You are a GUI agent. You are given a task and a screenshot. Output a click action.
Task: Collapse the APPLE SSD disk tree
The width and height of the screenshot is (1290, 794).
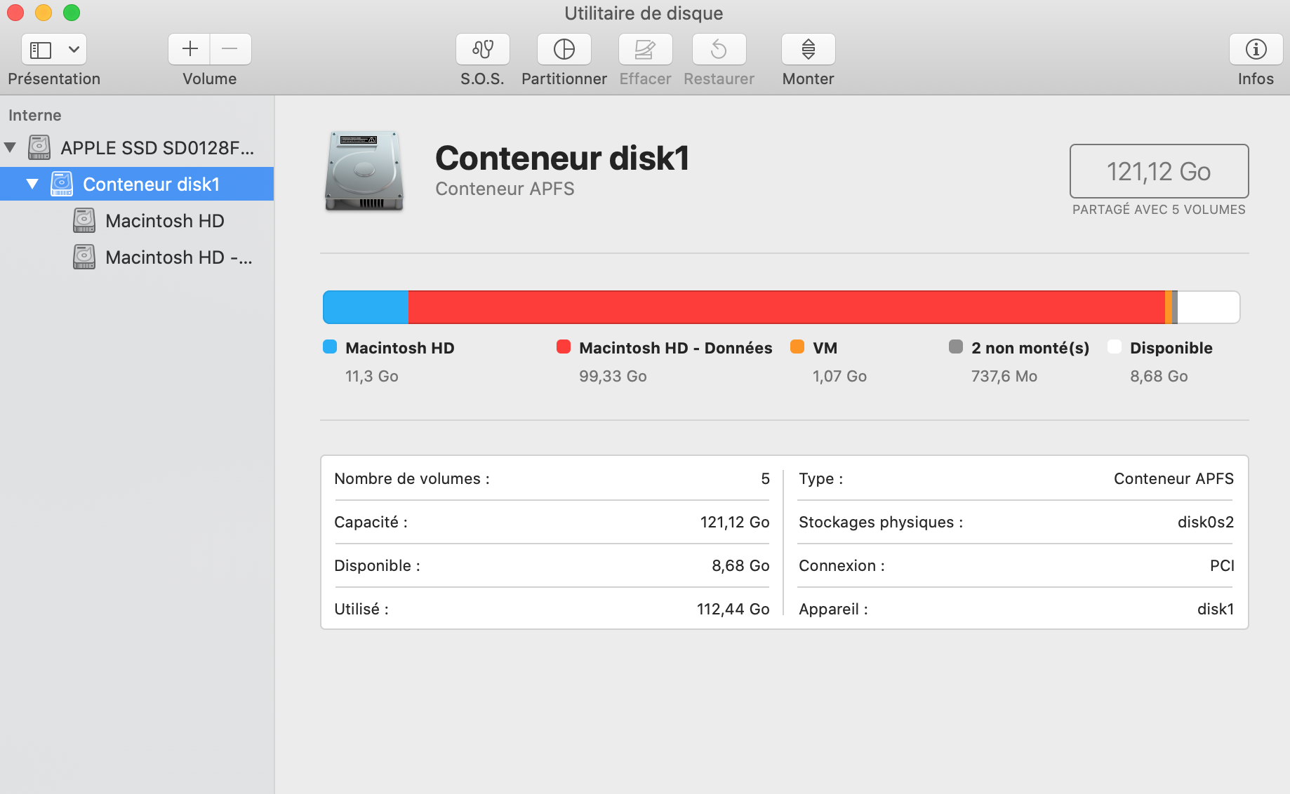(x=11, y=147)
